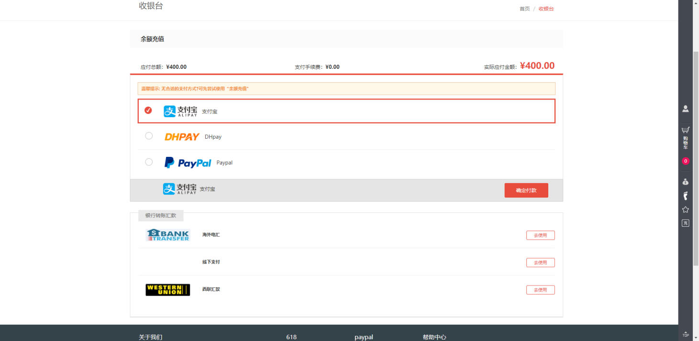Click the 收银台 breadcrumb link
The width and height of the screenshot is (699, 341).
(546, 9)
